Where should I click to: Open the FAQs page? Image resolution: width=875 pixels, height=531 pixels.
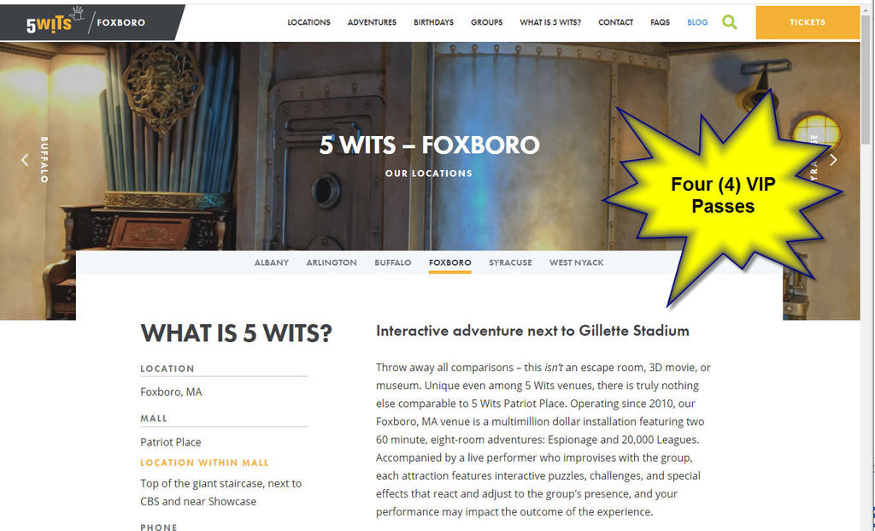pyautogui.click(x=660, y=22)
